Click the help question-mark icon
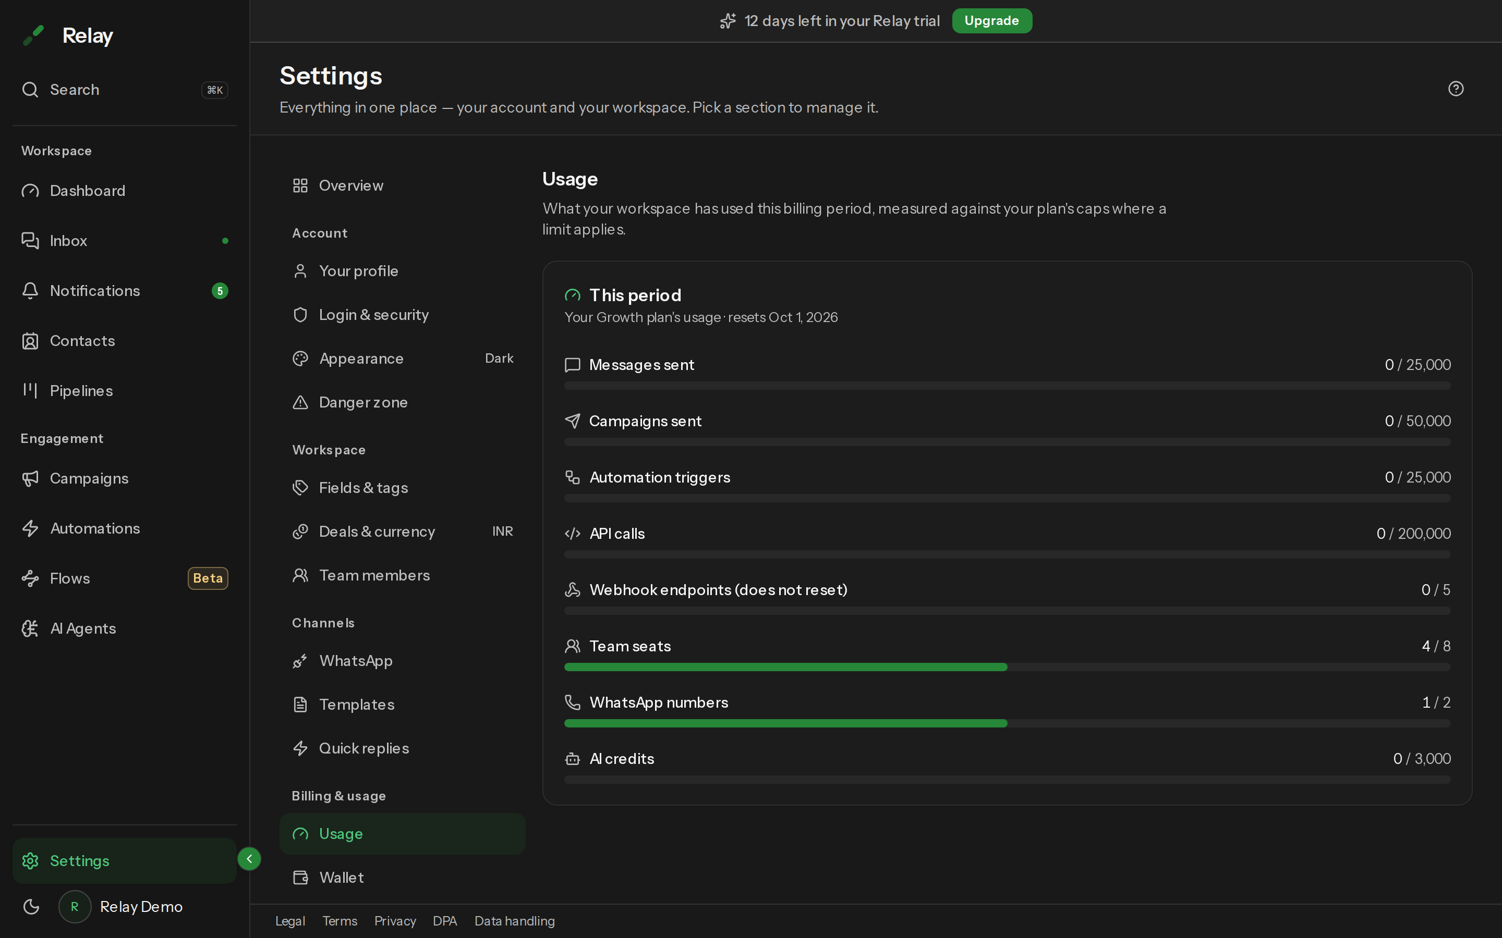 pos(1456,89)
